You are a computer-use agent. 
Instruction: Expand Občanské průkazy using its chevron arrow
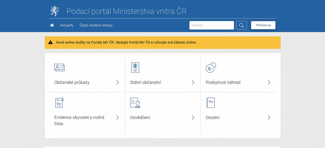[117, 82]
